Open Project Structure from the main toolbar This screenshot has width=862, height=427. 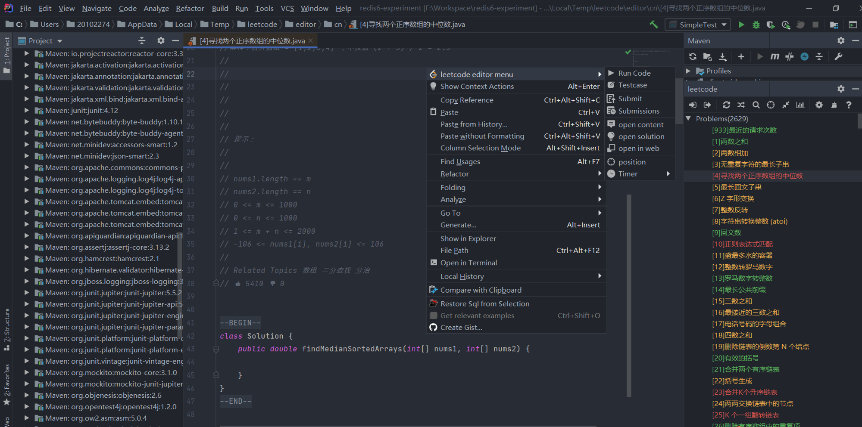coord(834,25)
